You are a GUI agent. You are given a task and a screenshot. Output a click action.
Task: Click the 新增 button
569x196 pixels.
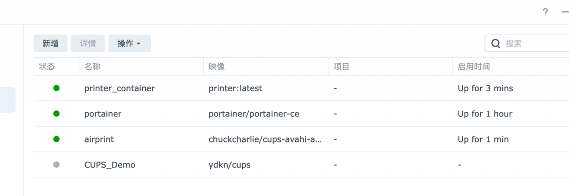50,43
